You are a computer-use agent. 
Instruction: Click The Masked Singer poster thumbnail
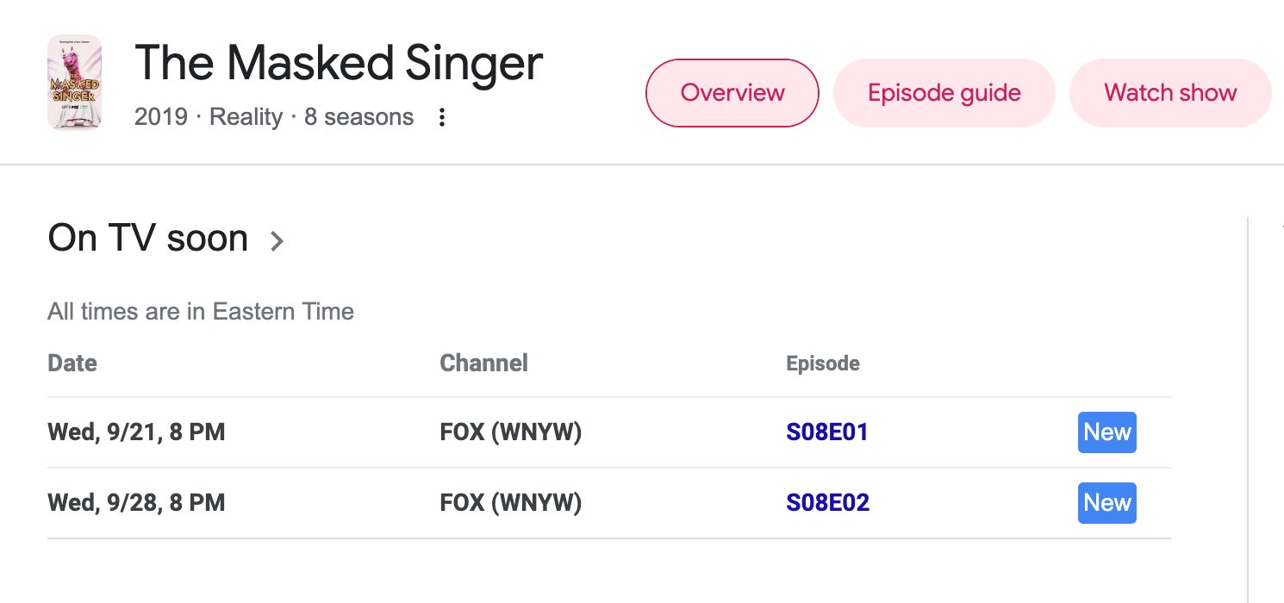click(x=75, y=83)
